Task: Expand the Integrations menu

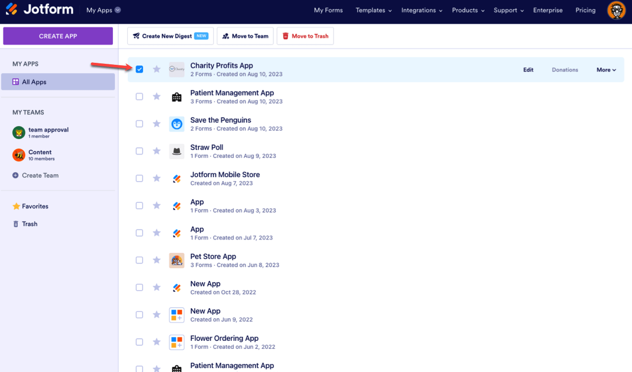Action: (x=421, y=10)
